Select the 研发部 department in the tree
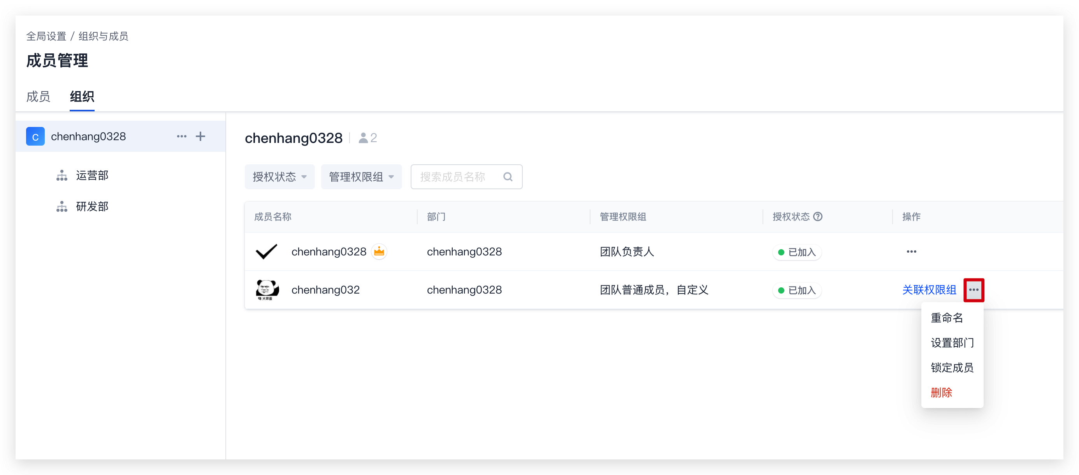The image size is (1079, 475). [x=92, y=206]
